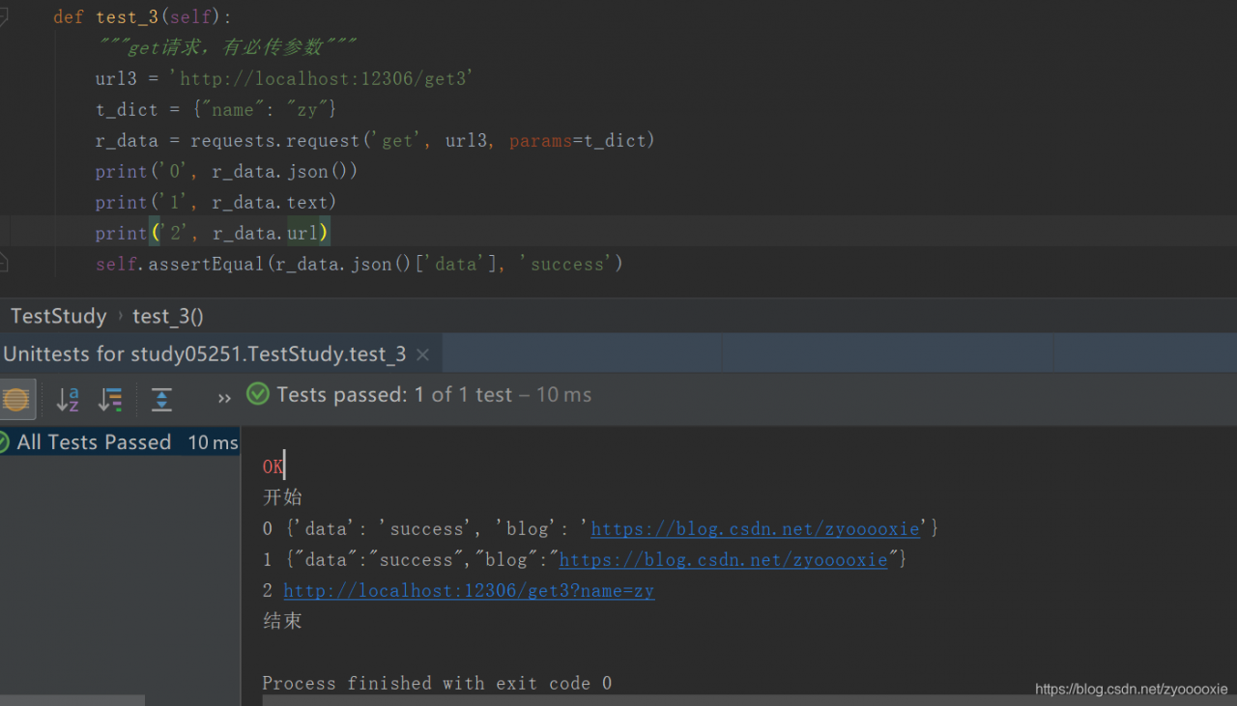Click the TestStudy breadcrumb

point(58,316)
